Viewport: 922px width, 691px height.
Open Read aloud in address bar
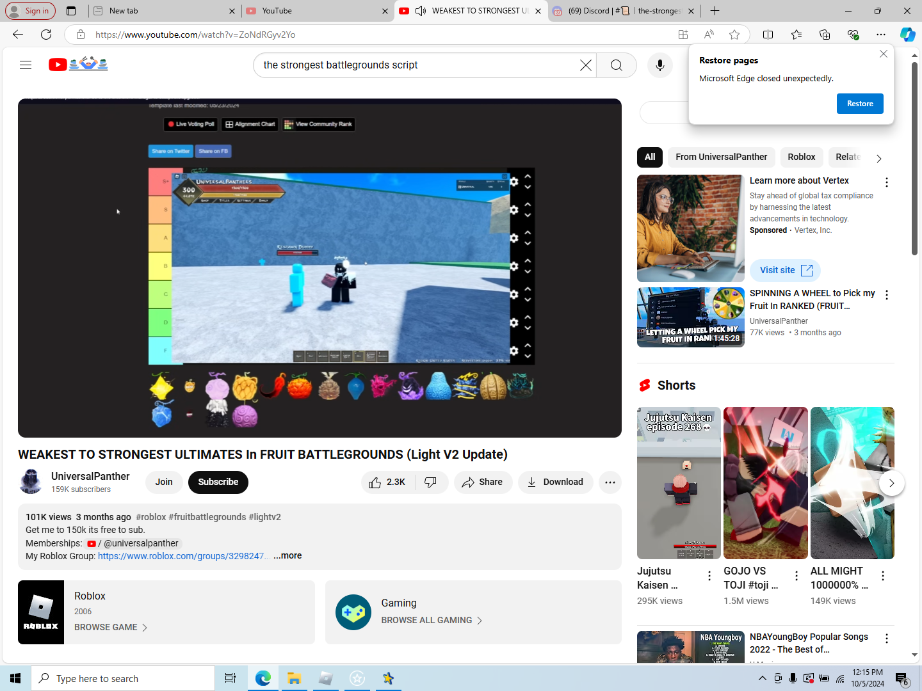pyautogui.click(x=709, y=35)
